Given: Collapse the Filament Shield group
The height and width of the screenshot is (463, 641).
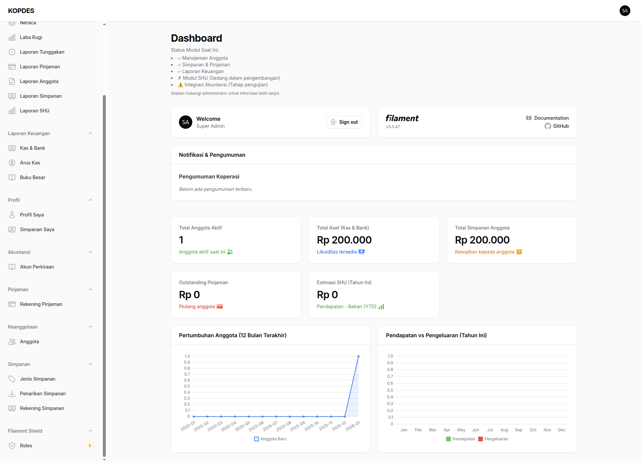Looking at the screenshot, I should click(90, 431).
